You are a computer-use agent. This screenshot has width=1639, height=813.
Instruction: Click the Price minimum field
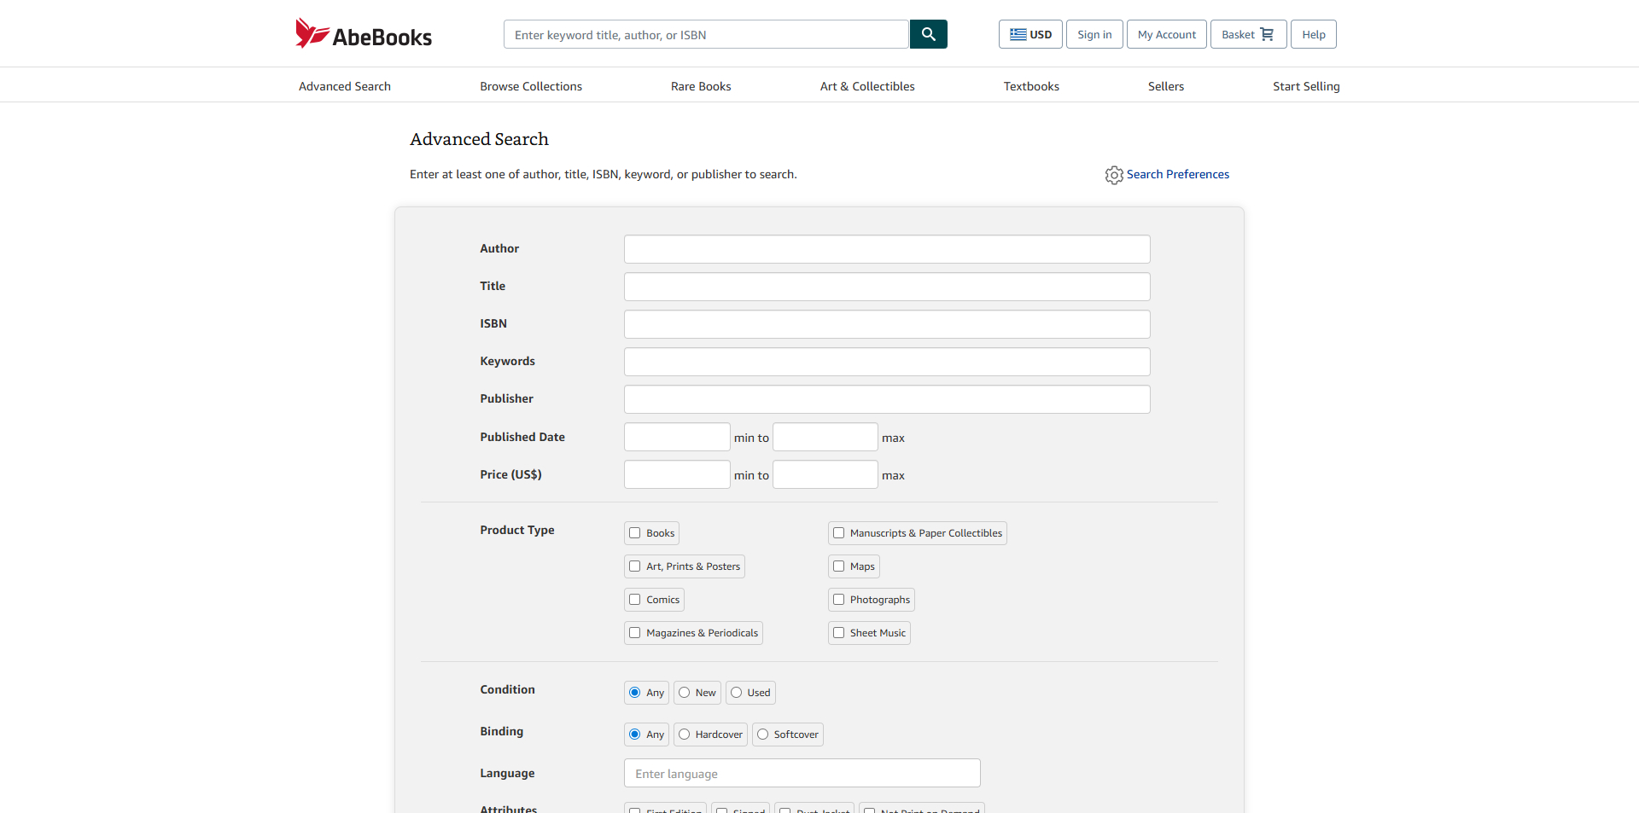pyautogui.click(x=676, y=474)
